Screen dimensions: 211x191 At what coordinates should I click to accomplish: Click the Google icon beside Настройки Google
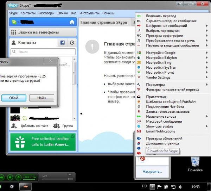139,53
